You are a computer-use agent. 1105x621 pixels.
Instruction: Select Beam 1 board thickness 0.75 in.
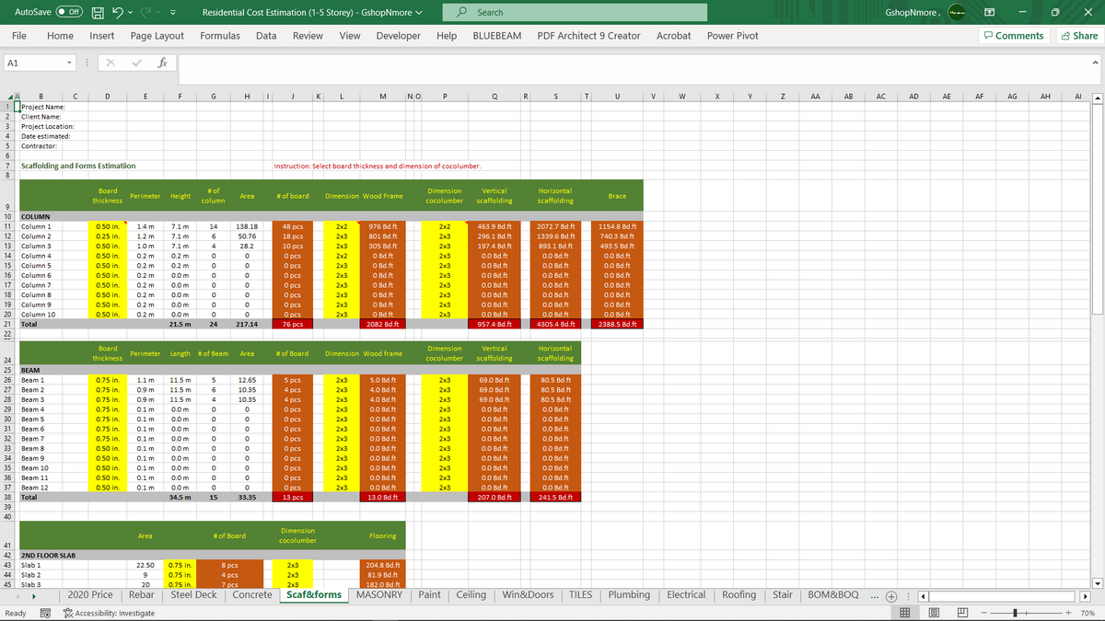(x=107, y=379)
